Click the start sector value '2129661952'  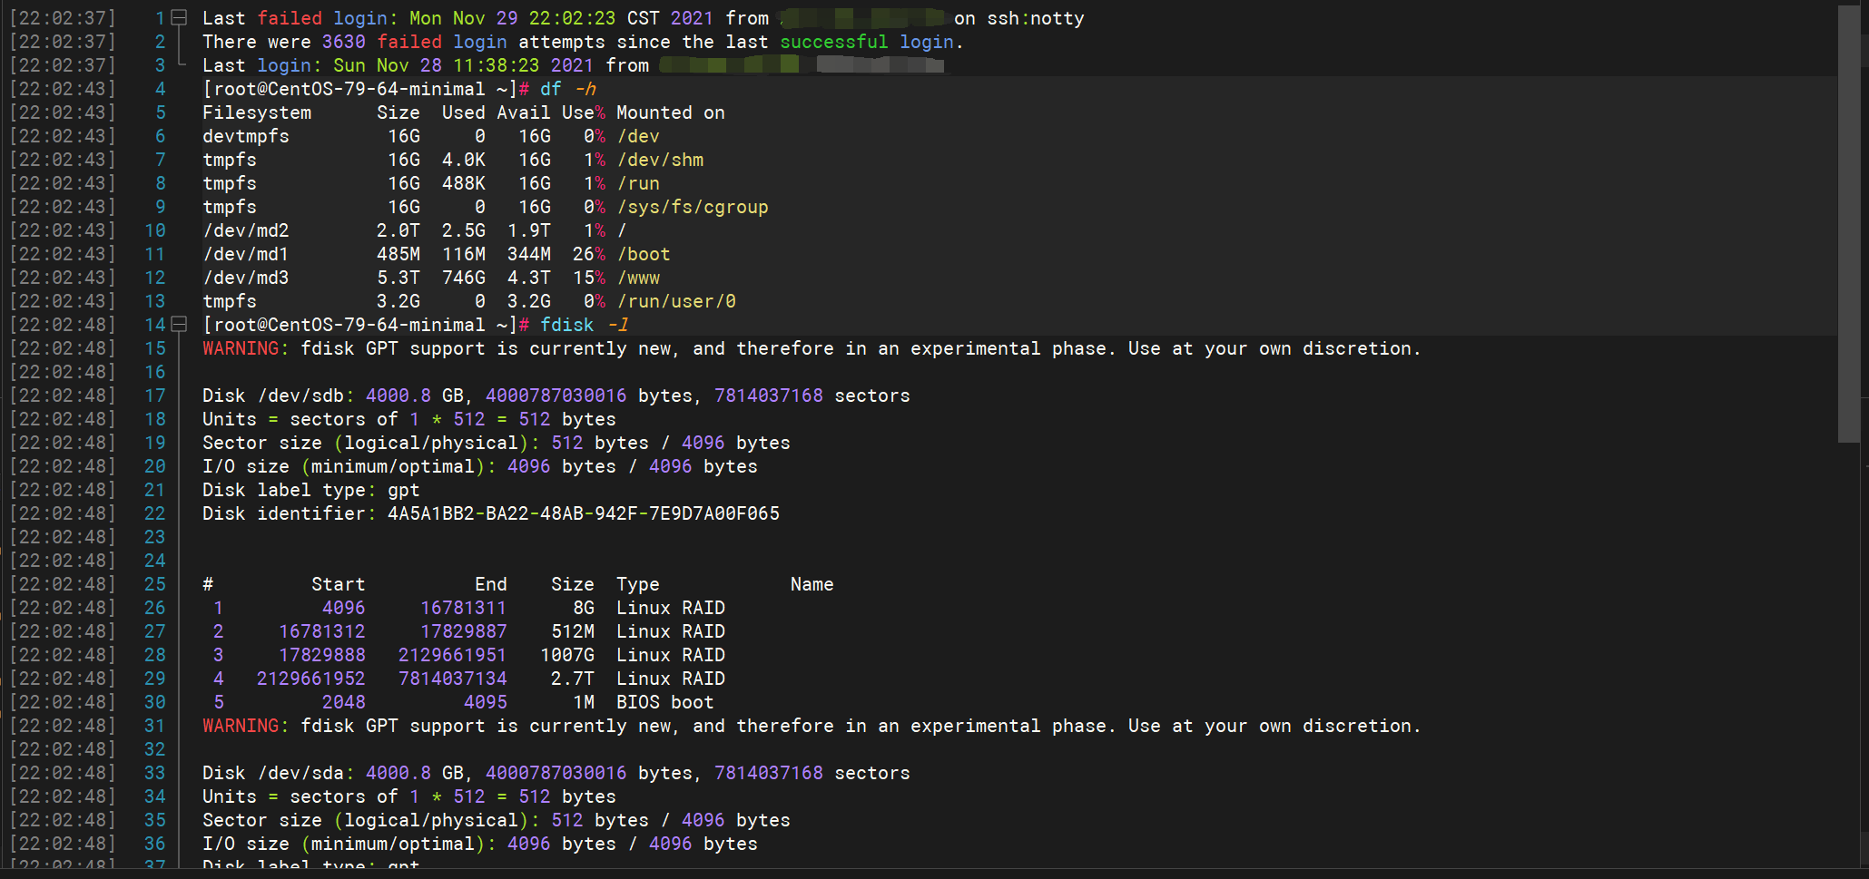(x=311, y=679)
